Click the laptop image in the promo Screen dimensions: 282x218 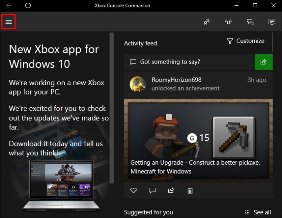(61, 185)
